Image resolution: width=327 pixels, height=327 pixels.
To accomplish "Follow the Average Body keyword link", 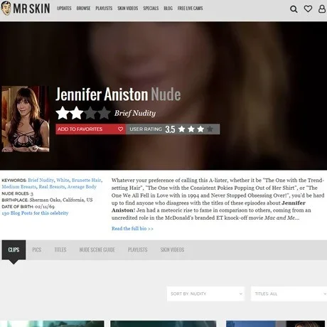I will (x=82, y=187).
